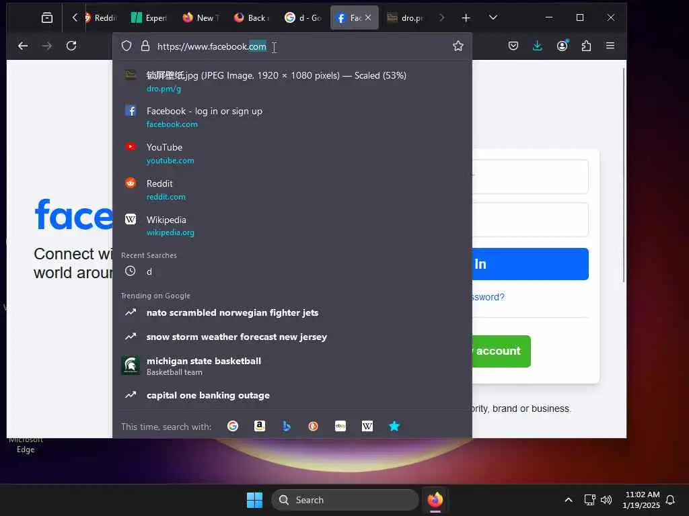Open Firefox account menu
The height and width of the screenshot is (516, 689).
tap(562, 46)
